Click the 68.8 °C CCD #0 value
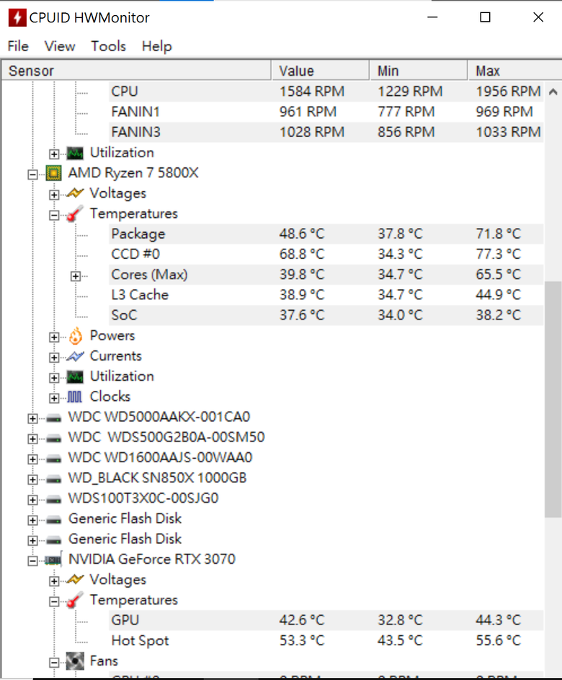Screen dimensions: 562x680 click(302, 254)
